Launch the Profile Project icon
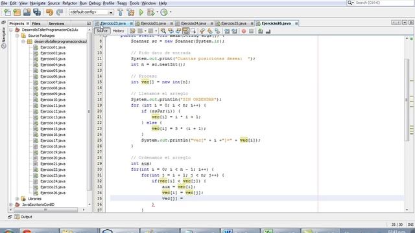The image size is (415, 233). click(164, 12)
